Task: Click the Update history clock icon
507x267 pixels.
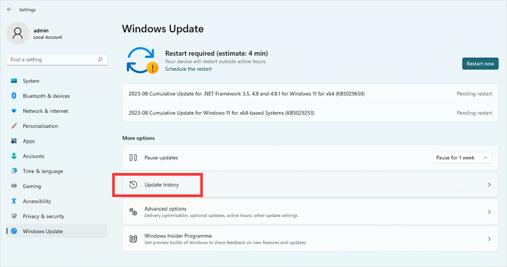Action: point(133,185)
